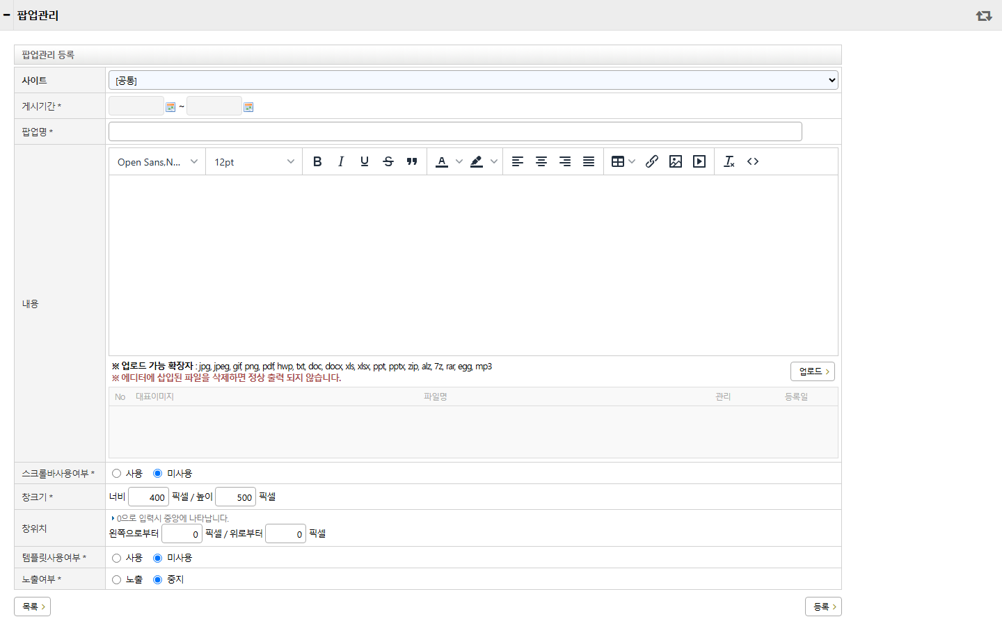Click the 팝업관리 등록 section title
This screenshot has width=1002, height=626.
coord(48,55)
